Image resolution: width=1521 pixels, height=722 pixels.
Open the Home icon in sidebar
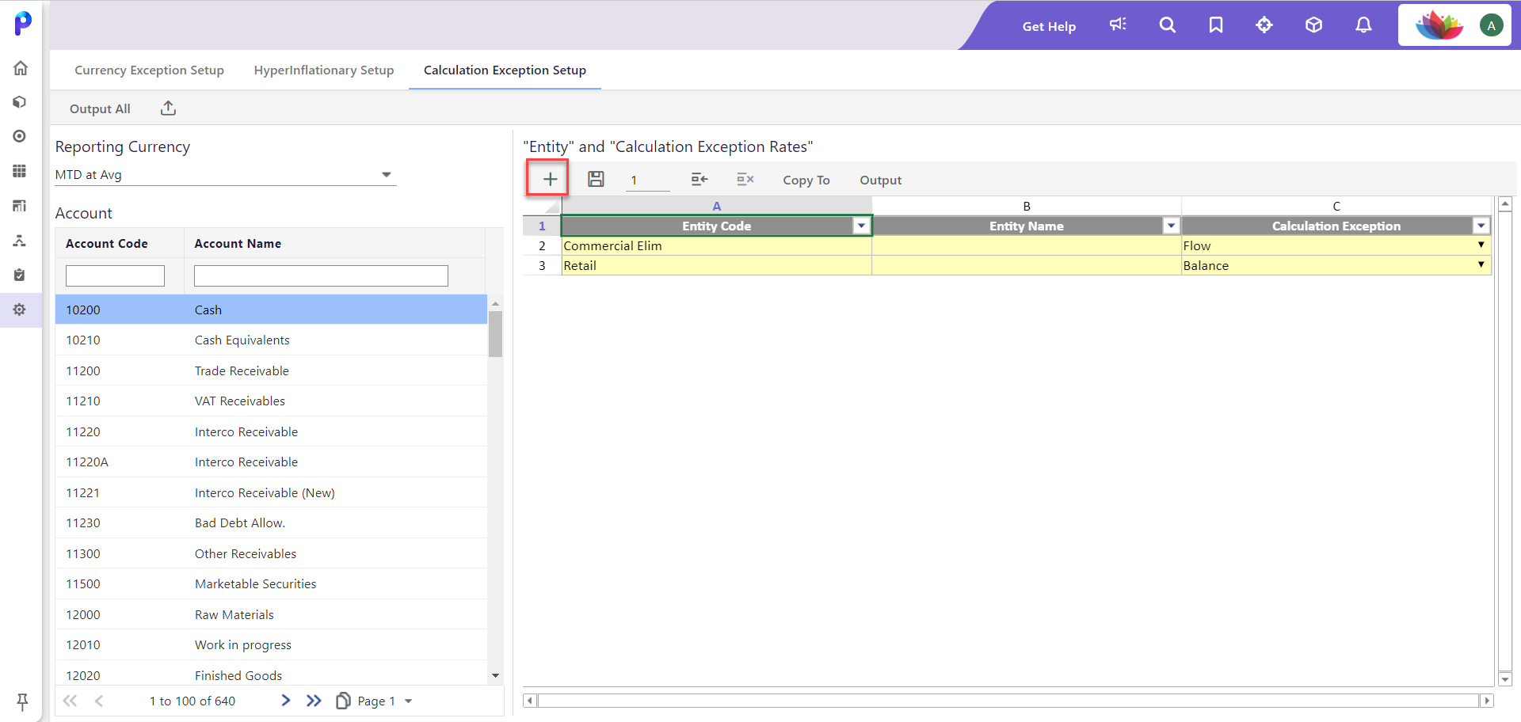coord(21,68)
